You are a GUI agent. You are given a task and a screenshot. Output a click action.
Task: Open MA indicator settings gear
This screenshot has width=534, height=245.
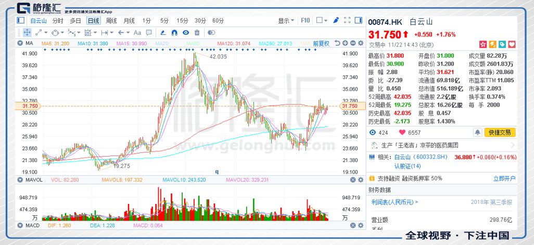361,43
